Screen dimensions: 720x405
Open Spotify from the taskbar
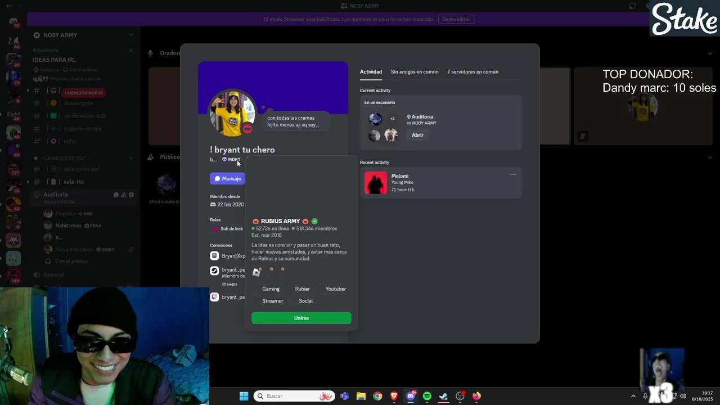pyautogui.click(x=427, y=396)
